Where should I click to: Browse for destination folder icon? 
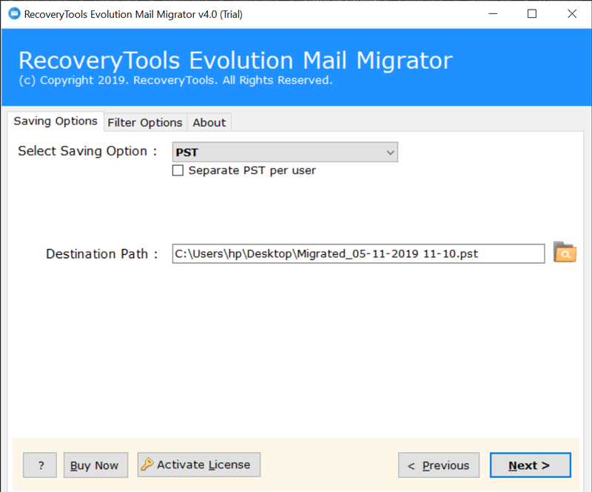pos(565,252)
